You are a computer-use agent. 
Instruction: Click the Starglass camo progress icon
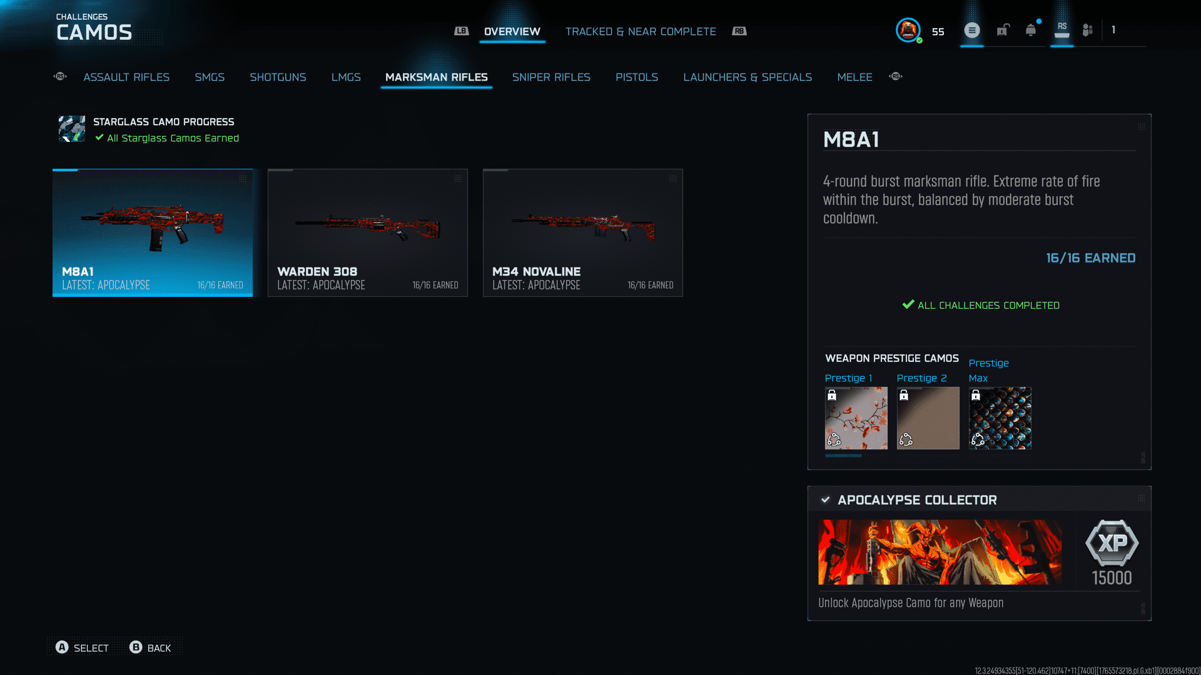(72, 129)
